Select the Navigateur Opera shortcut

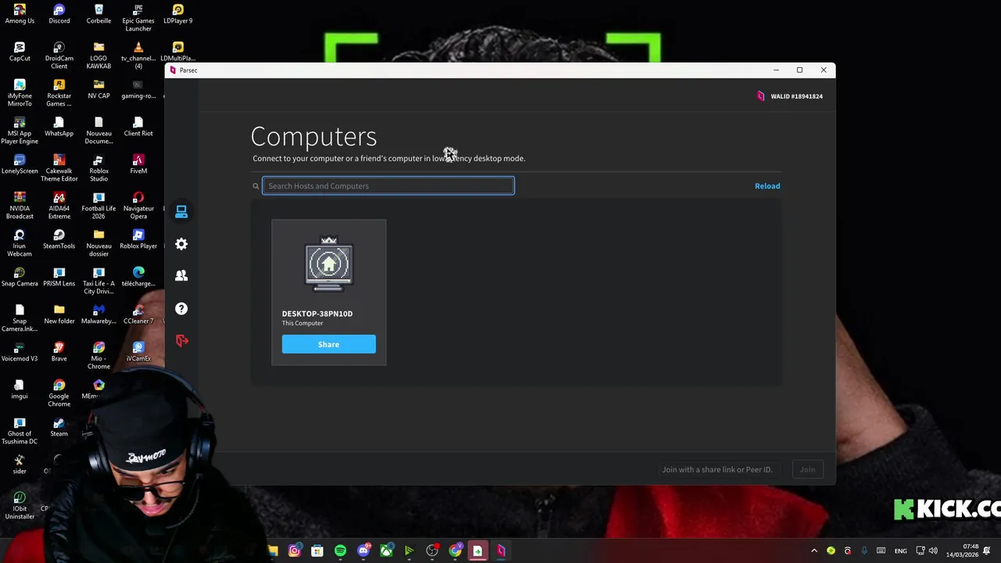pos(138,206)
